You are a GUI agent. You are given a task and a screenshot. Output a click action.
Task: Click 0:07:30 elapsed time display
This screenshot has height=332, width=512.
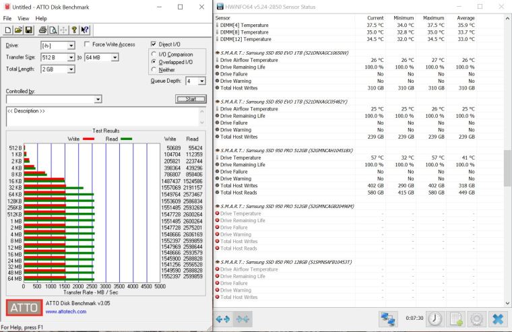point(414,318)
